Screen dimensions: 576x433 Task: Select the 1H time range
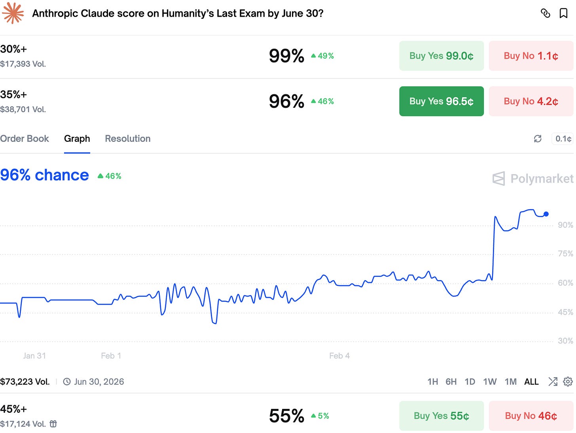pos(432,381)
